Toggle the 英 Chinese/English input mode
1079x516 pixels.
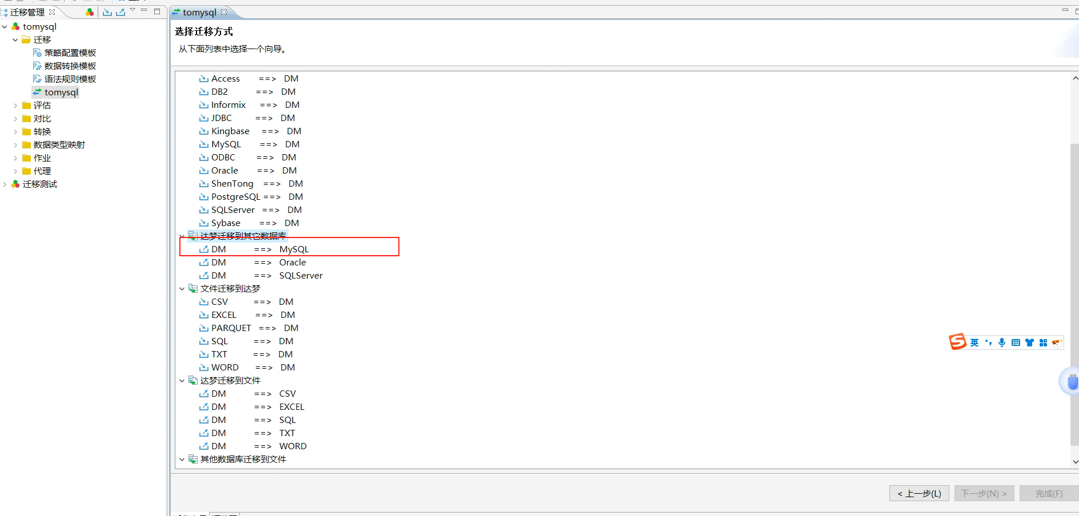[x=974, y=342]
